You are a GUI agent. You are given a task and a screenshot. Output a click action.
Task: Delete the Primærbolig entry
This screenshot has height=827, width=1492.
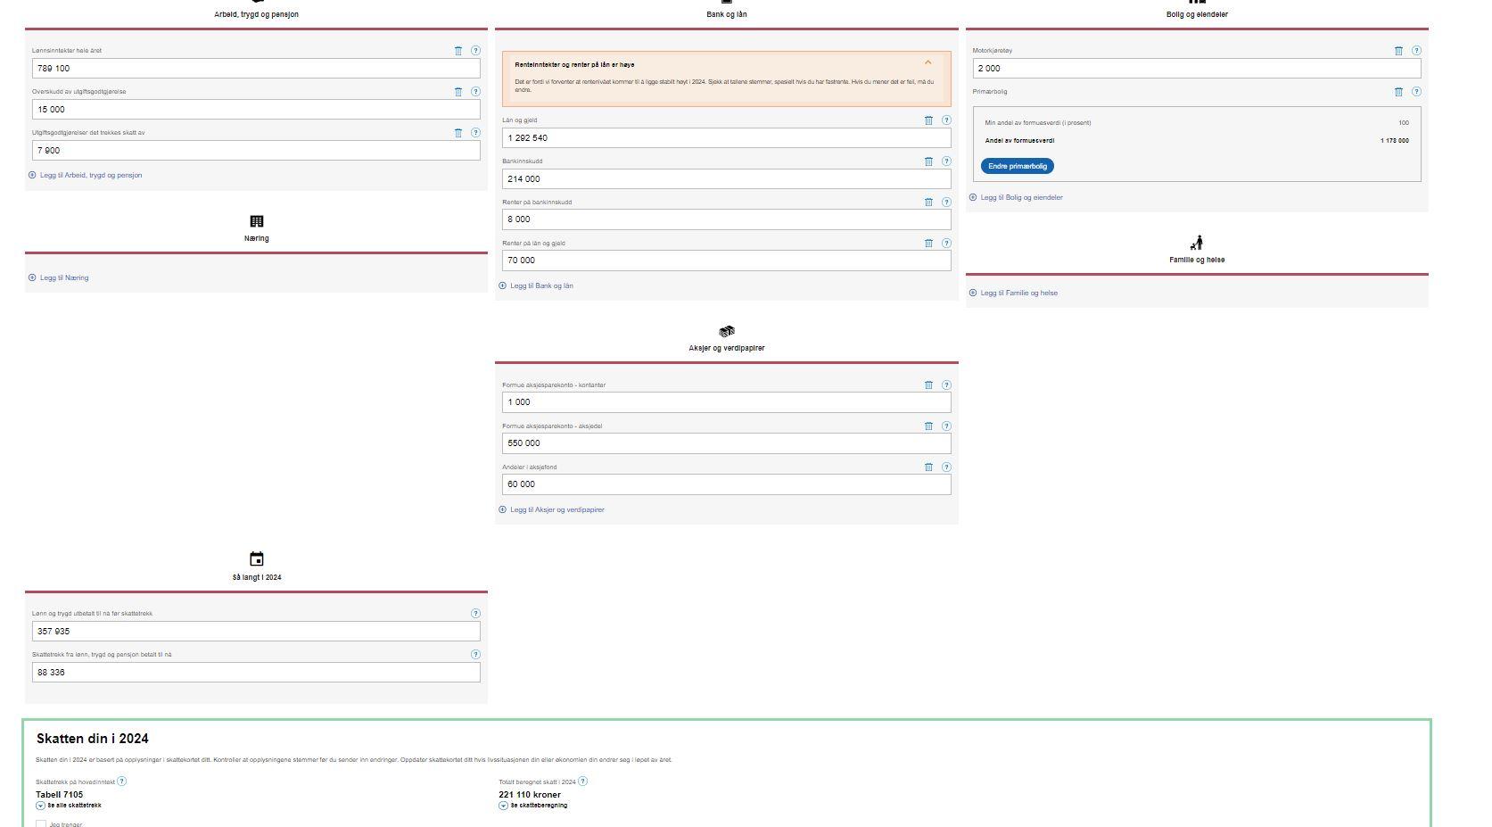coord(1398,92)
